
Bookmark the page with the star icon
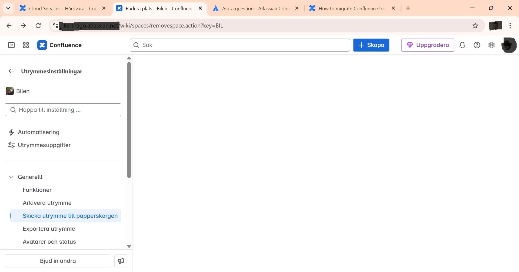point(475,26)
